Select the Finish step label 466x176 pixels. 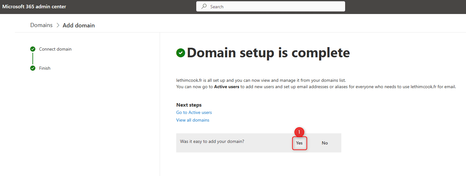45,68
